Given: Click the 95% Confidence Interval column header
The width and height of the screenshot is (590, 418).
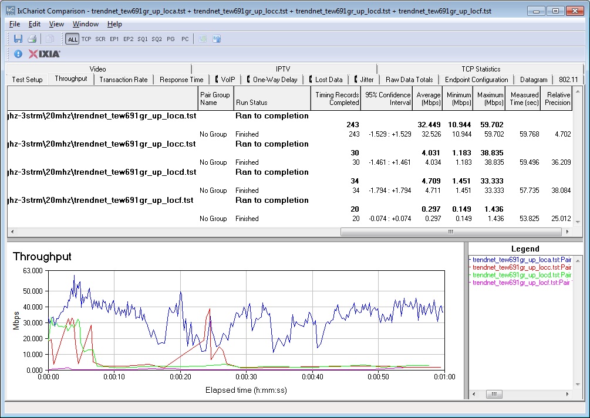Looking at the screenshot, I should (x=386, y=98).
